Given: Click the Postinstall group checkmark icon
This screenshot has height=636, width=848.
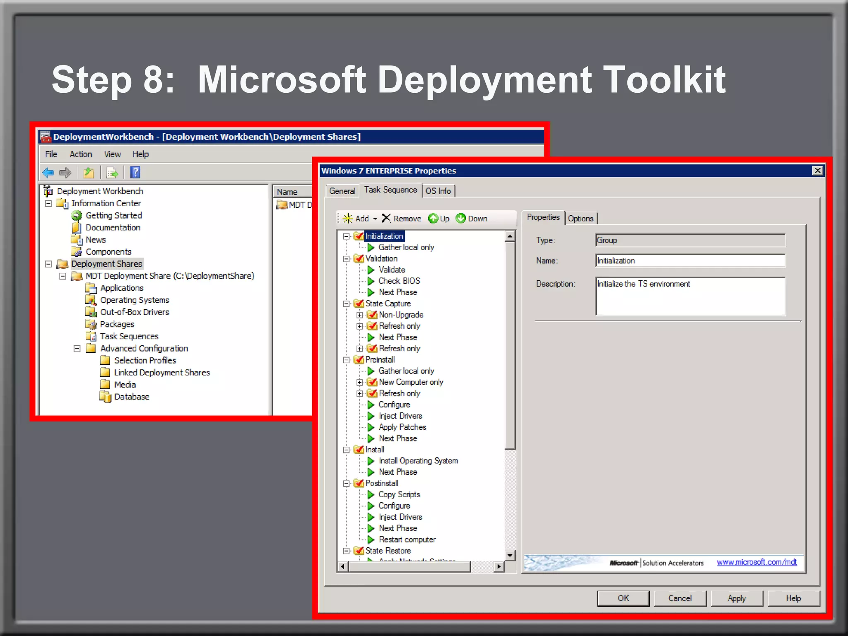Looking at the screenshot, I should coord(359,483).
